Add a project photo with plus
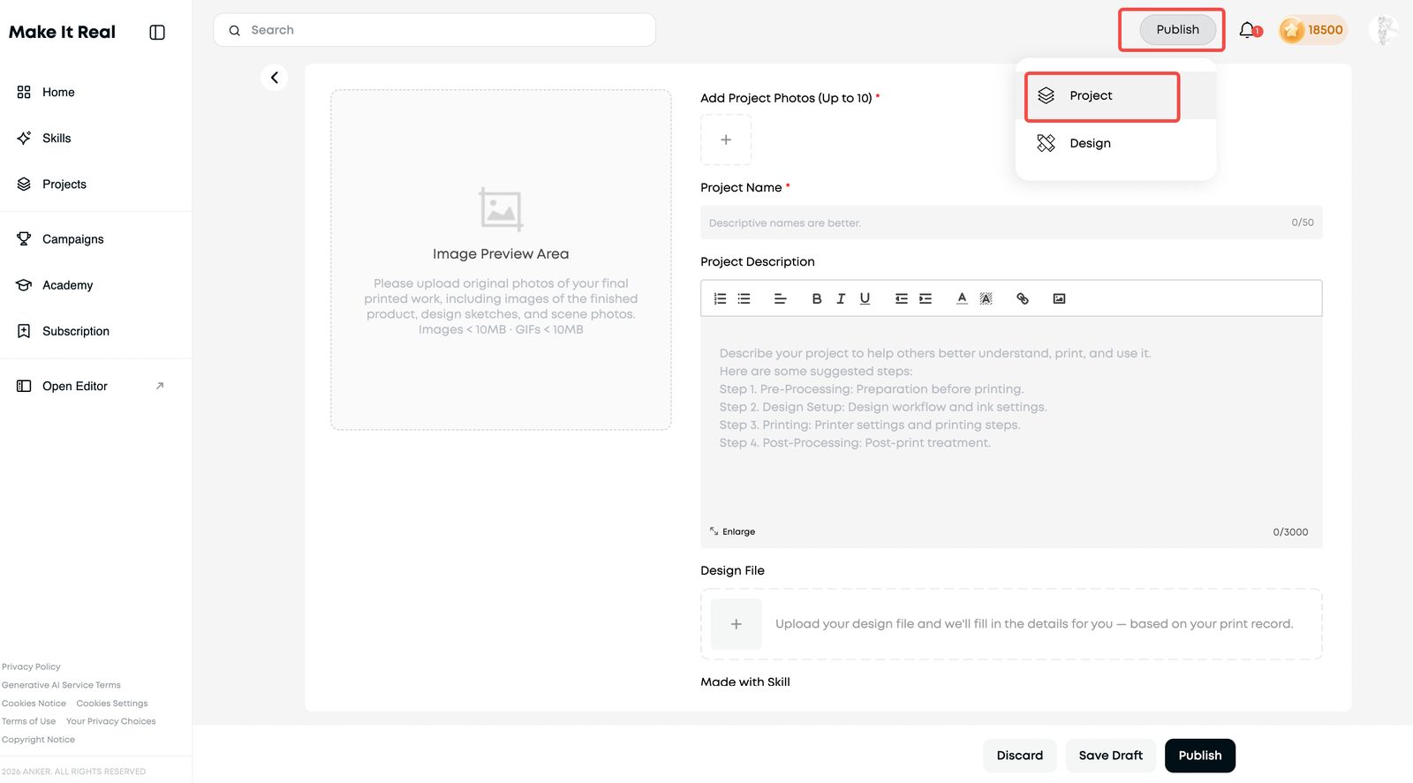This screenshot has height=783, width=1413. (x=726, y=139)
